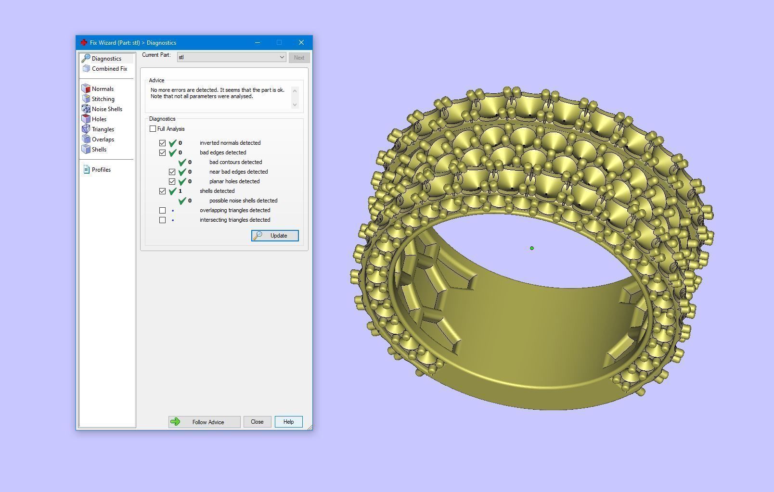This screenshot has width=774, height=492.
Task: Uncheck bad edges detected checkbox
Action: tap(163, 153)
